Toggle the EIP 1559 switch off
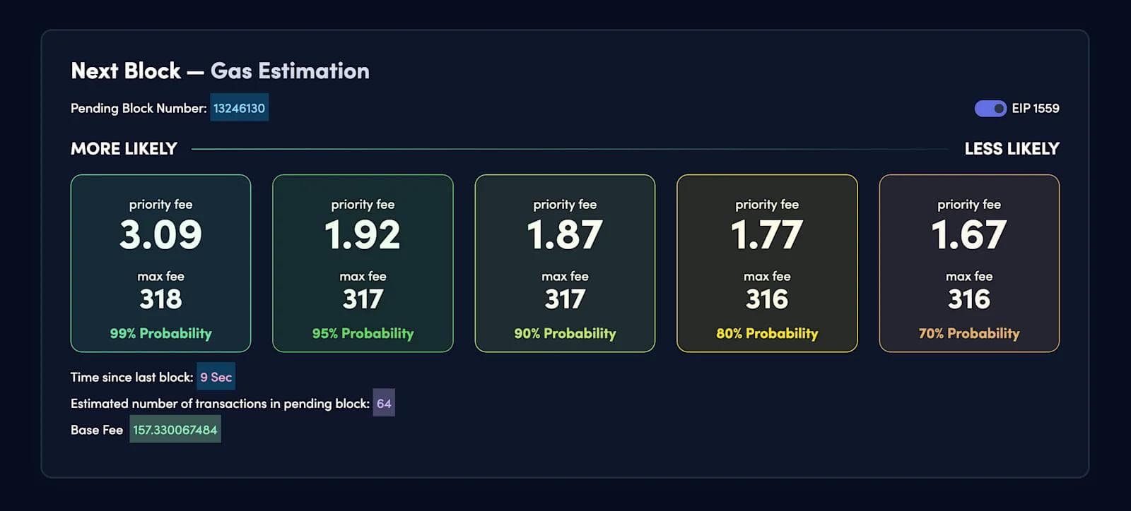Viewport: 1131px width, 511px height. coord(989,109)
